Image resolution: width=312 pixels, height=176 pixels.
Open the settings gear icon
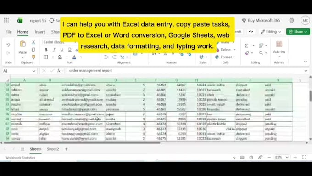[292, 20]
